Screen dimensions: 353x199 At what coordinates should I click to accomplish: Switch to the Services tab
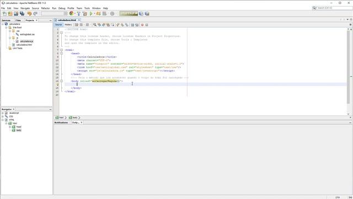coord(6,20)
